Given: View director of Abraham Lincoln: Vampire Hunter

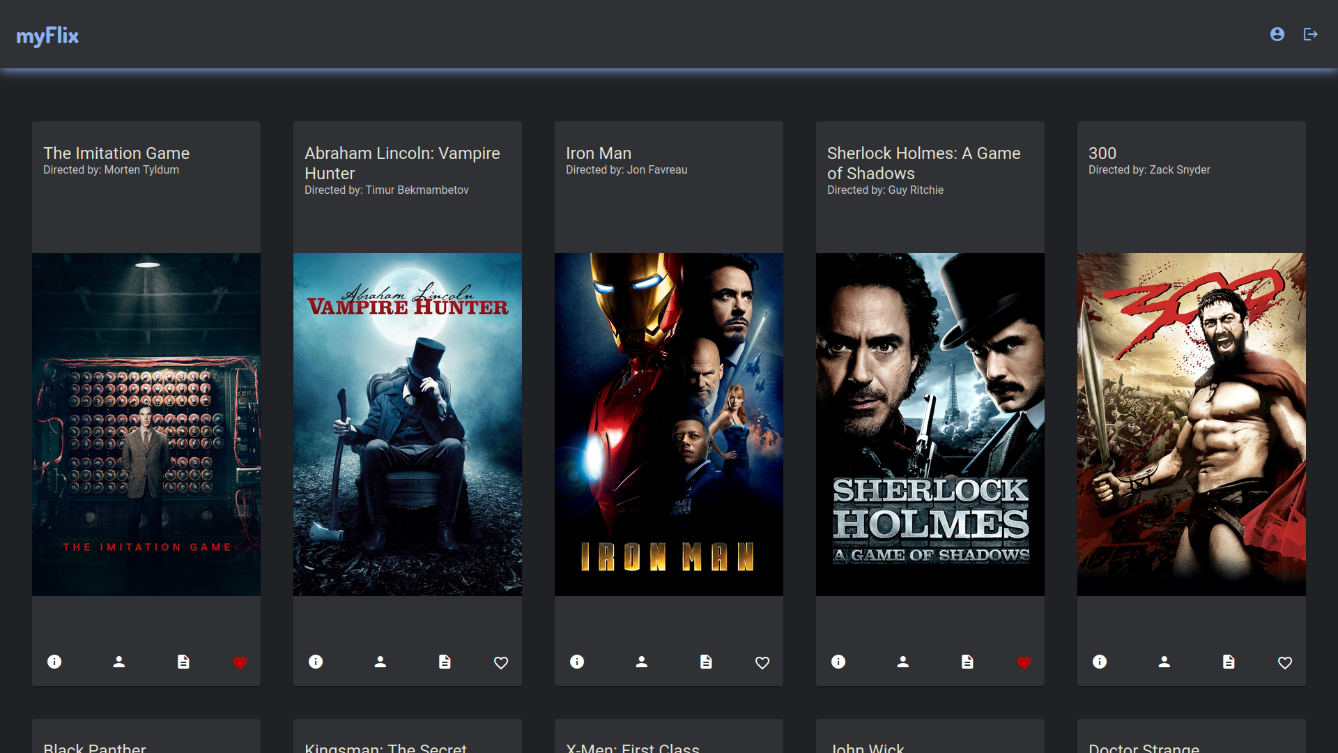Looking at the screenshot, I should point(380,662).
